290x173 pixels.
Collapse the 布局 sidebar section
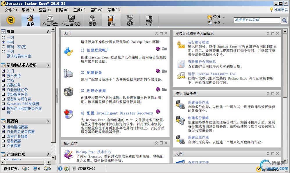[x=48, y=31]
